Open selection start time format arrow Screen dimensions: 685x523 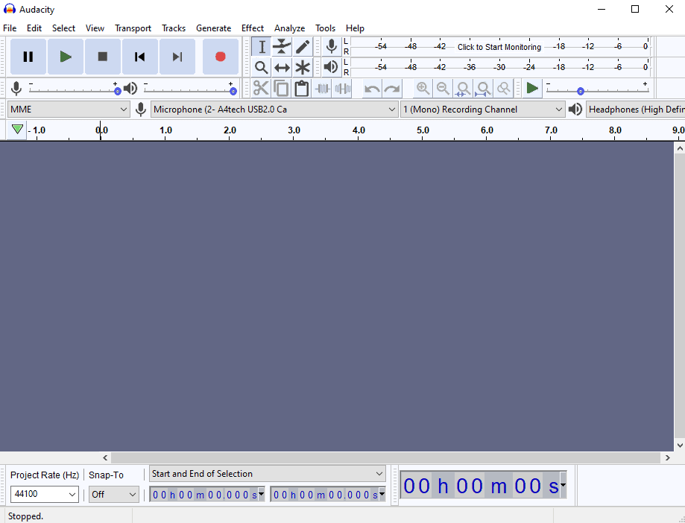pyautogui.click(x=261, y=494)
